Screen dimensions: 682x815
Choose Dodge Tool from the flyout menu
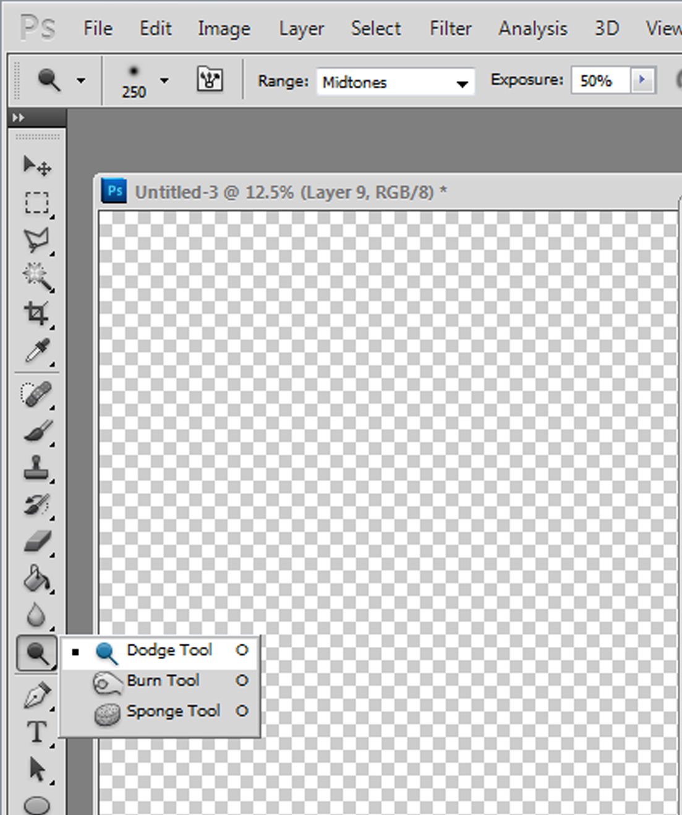(160, 651)
